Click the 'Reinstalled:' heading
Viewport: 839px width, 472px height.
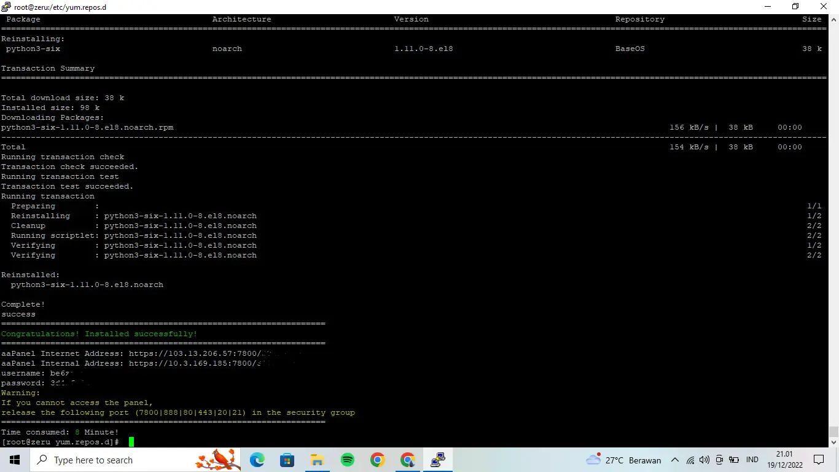[31, 275]
